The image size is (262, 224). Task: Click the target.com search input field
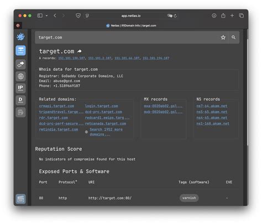[127, 38]
